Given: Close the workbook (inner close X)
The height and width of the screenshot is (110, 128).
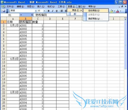Looking at the screenshot, I should point(125,6).
